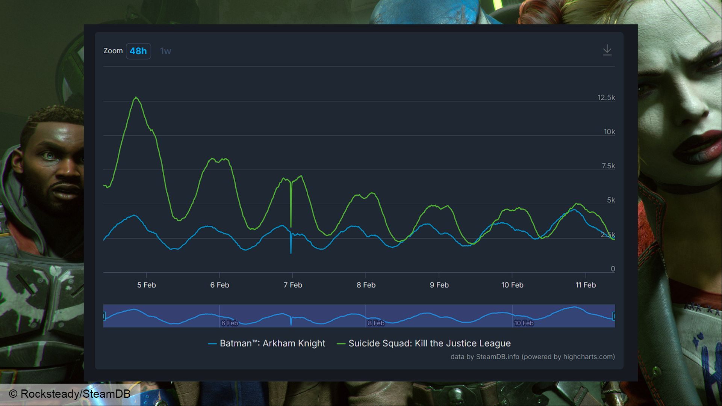Click the left navigator range handle
This screenshot has width=722, height=406.
[x=104, y=316]
